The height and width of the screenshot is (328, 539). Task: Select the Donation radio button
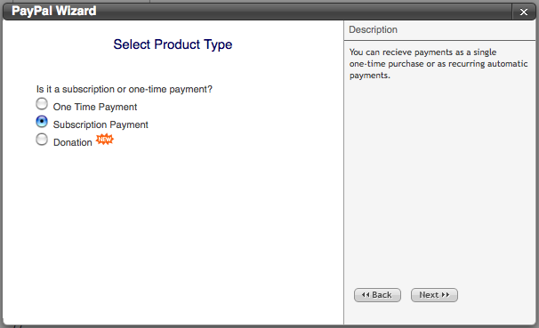click(x=42, y=140)
